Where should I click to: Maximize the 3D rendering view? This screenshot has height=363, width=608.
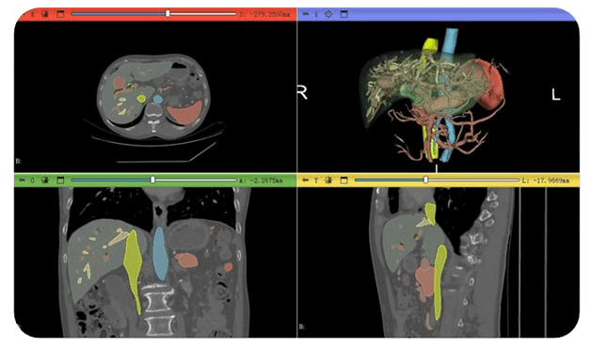coord(344,14)
